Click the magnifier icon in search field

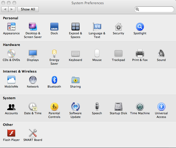137,9
